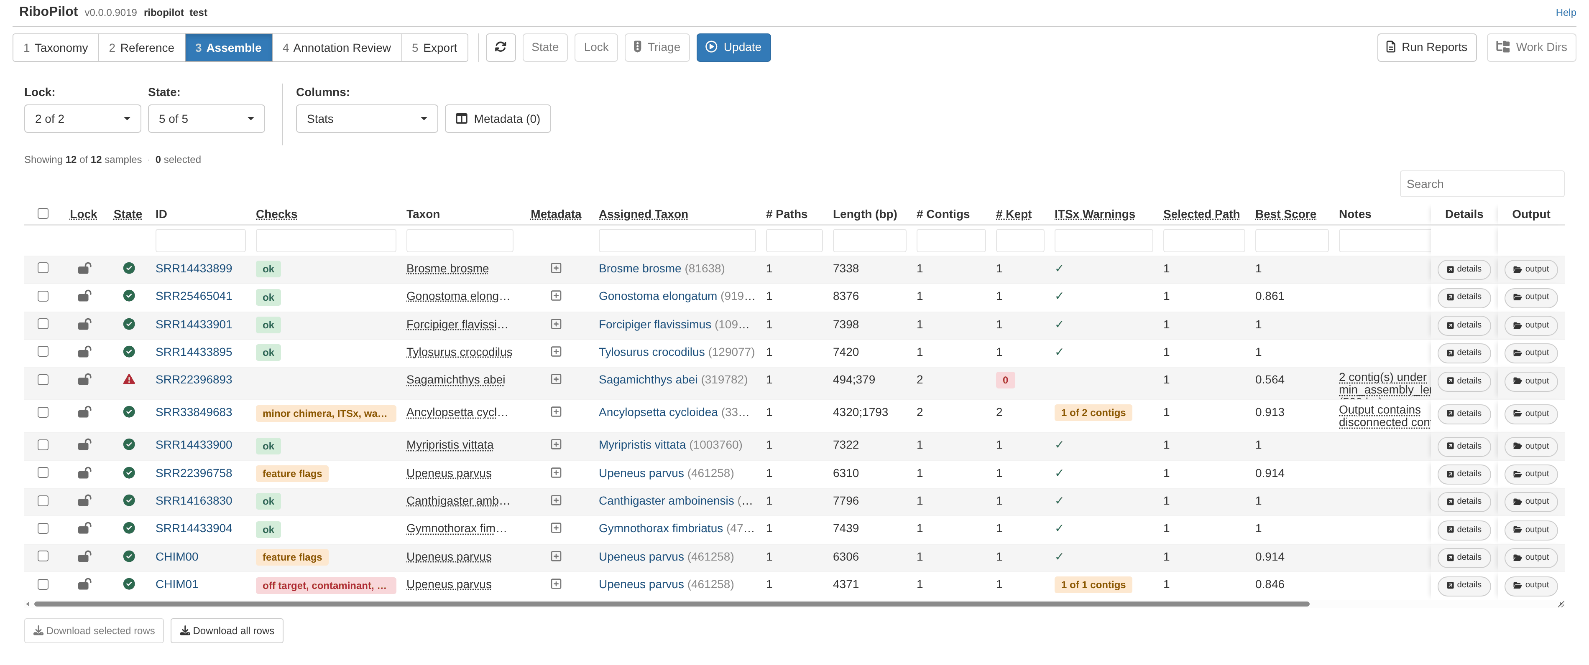Click metadata plus icon in CHIM01 row
The image size is (1589, 665).
[556, 584]
